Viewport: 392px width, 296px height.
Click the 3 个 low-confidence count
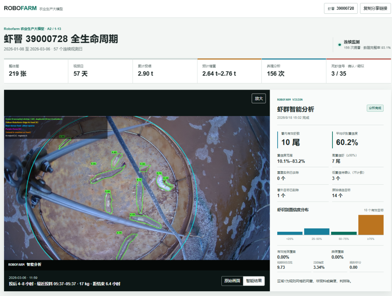click(x=336, y=178)
